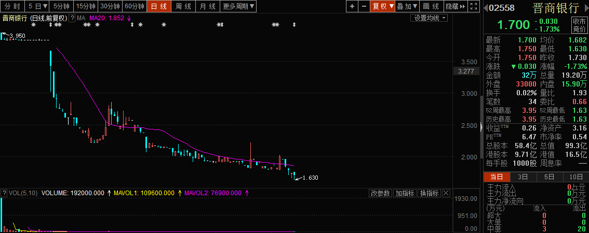Click 隐藏 to hide the side panel

pyautogui.click(x=455, y=6)
